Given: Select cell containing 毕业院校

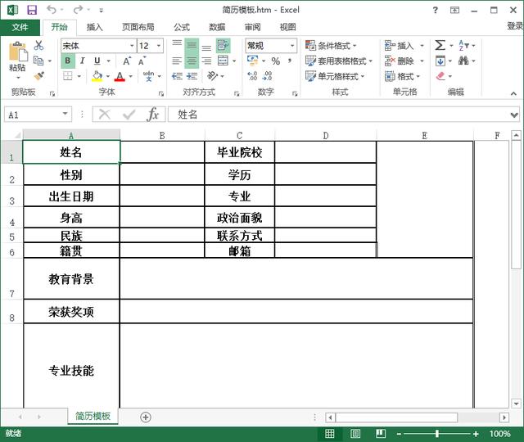Looking at the screenshot, I should click(x=240, y=152).
